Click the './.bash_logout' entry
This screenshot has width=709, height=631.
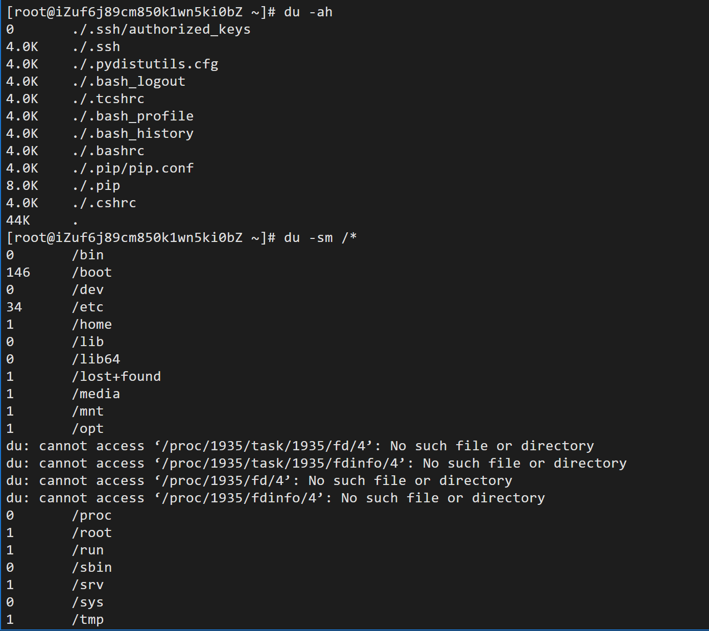[x=128, y=82]
